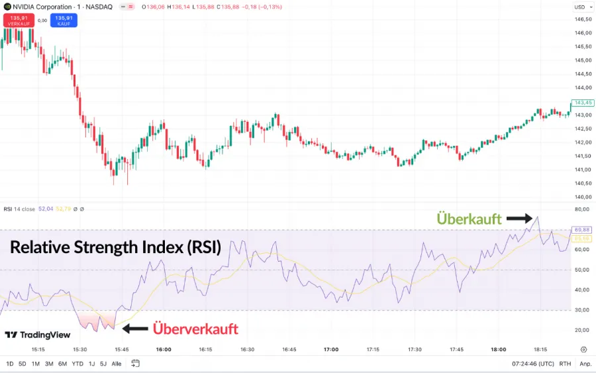
Task: Click the 18:00 time axis label
Action: (x=498, y=349)
